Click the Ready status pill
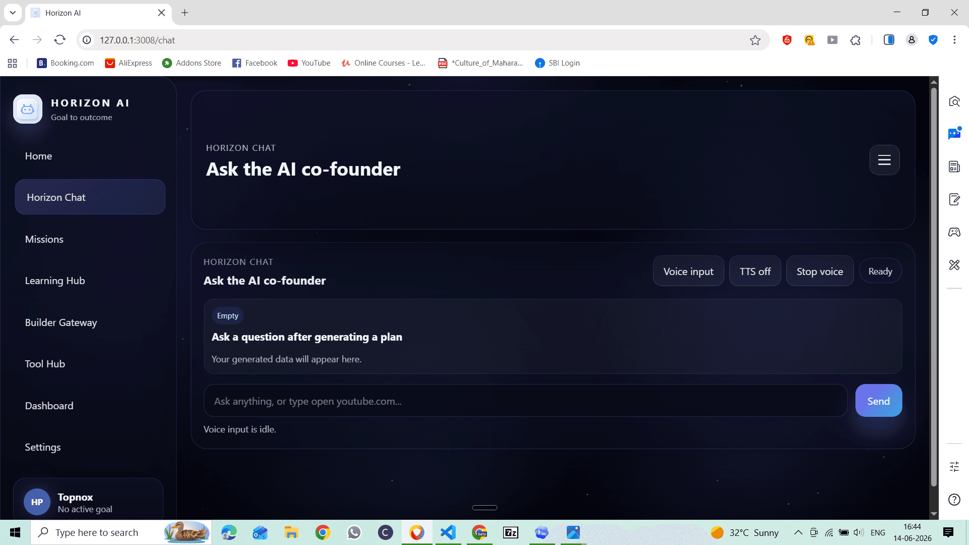The width and height of the screenshot is (969, 545). pyautogui.click(x=880, y=271)
